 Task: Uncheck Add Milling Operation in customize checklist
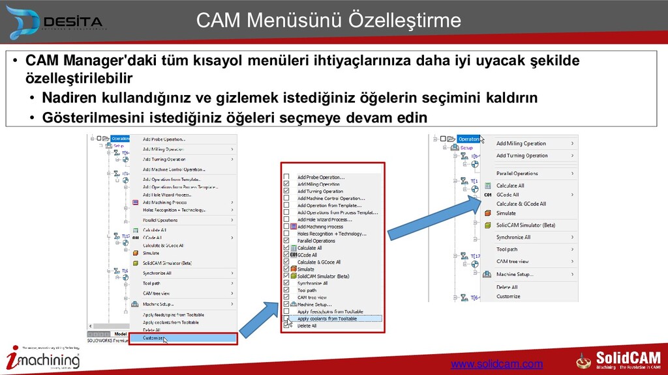(x=286, y=184)
